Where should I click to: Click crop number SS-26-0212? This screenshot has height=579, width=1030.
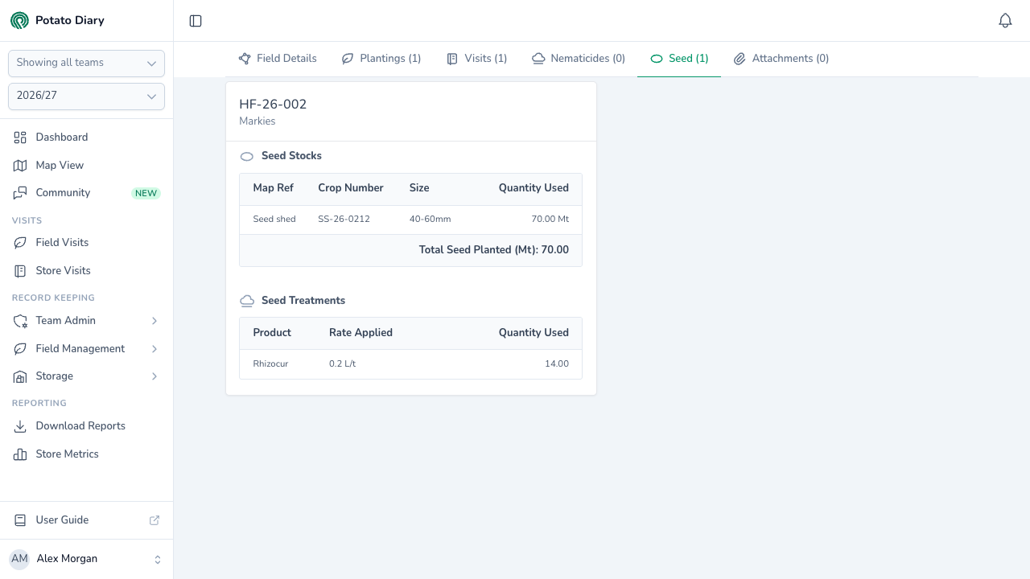point(344,220)
